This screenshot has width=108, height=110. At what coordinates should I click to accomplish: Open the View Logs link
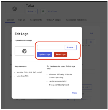tap(52, 11)
